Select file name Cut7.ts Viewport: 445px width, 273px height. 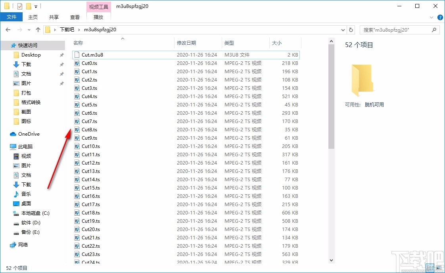[89, 121]
